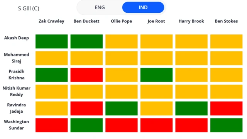
Task: Click the green Prasidh Krishna vs Joe Root cell
Action: pyautogui.click(x=156, y=75)
